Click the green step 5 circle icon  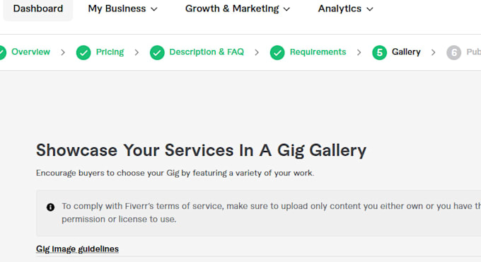(x=379, y=52)
